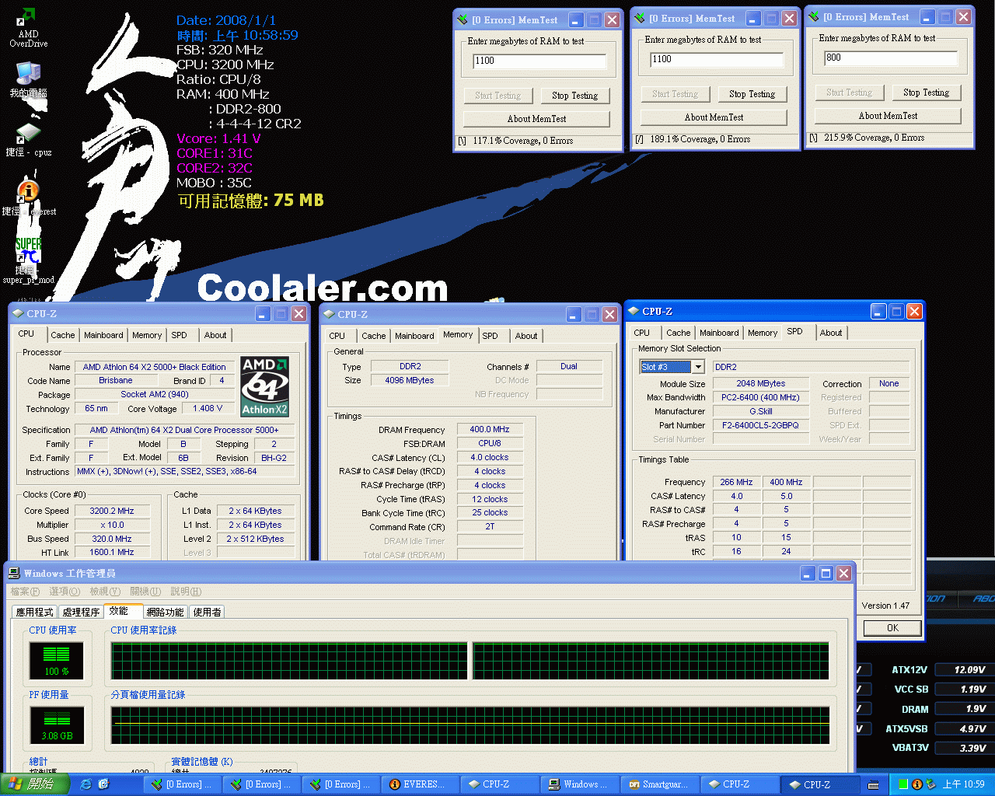Launch the cpuz desktop shortcut
The image size is (995, 796).
(28, 139)
